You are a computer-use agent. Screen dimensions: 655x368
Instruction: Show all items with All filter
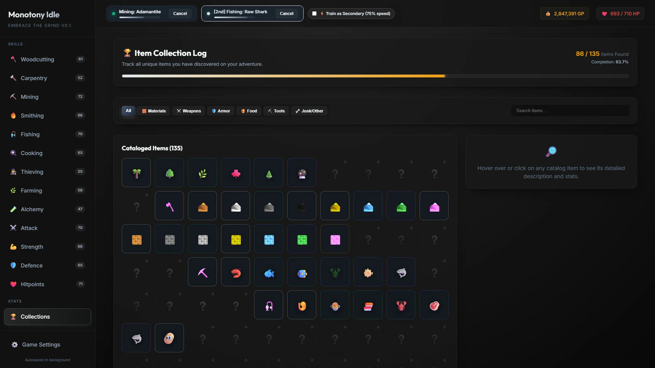click(x=128, y=111)
